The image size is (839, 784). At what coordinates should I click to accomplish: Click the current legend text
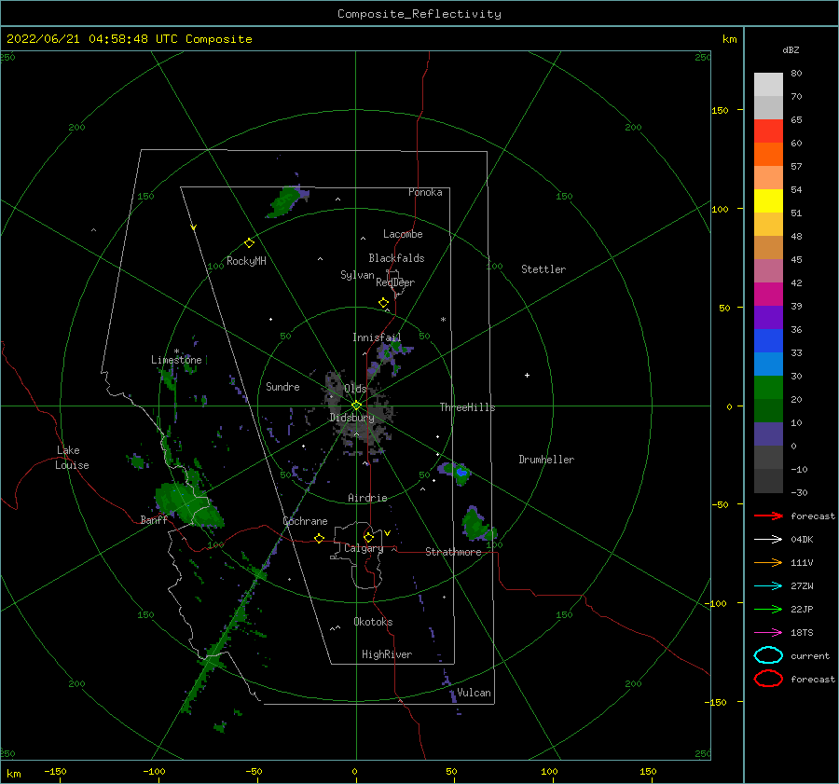click(x=810, y=655)
